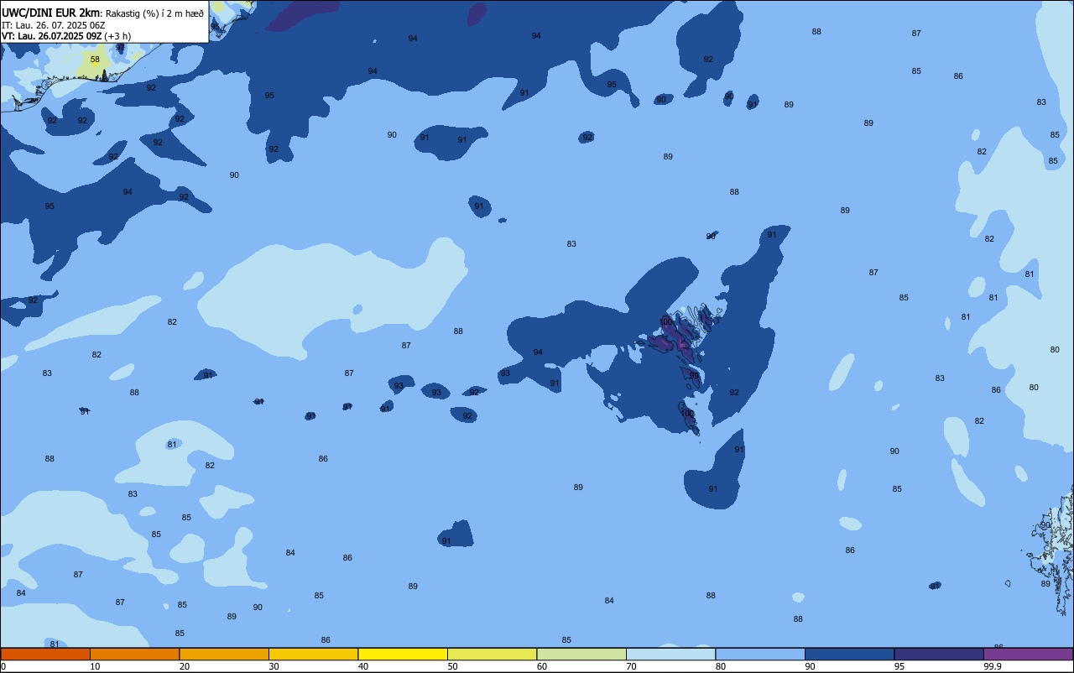This screenshot has height=673, width=1074.
Task: Click the 90–95 medium blue legend swatch
Action: tap(849, 654)
